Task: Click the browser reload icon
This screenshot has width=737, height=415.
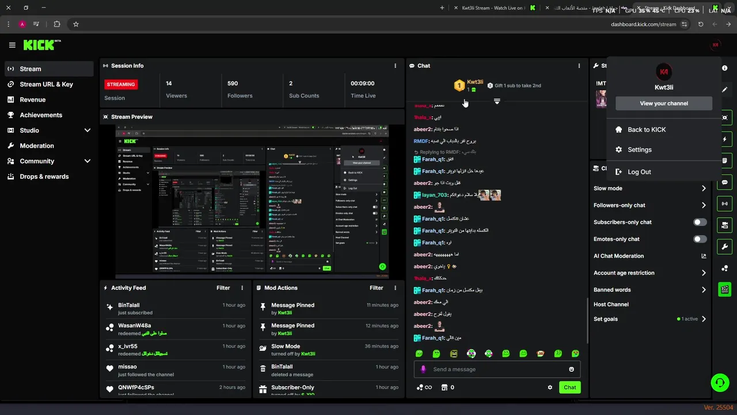Action: [x=701, y=24]
